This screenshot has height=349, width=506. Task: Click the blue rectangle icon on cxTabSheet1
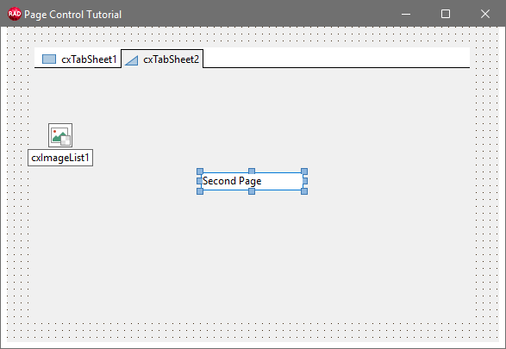pos(49,59)
